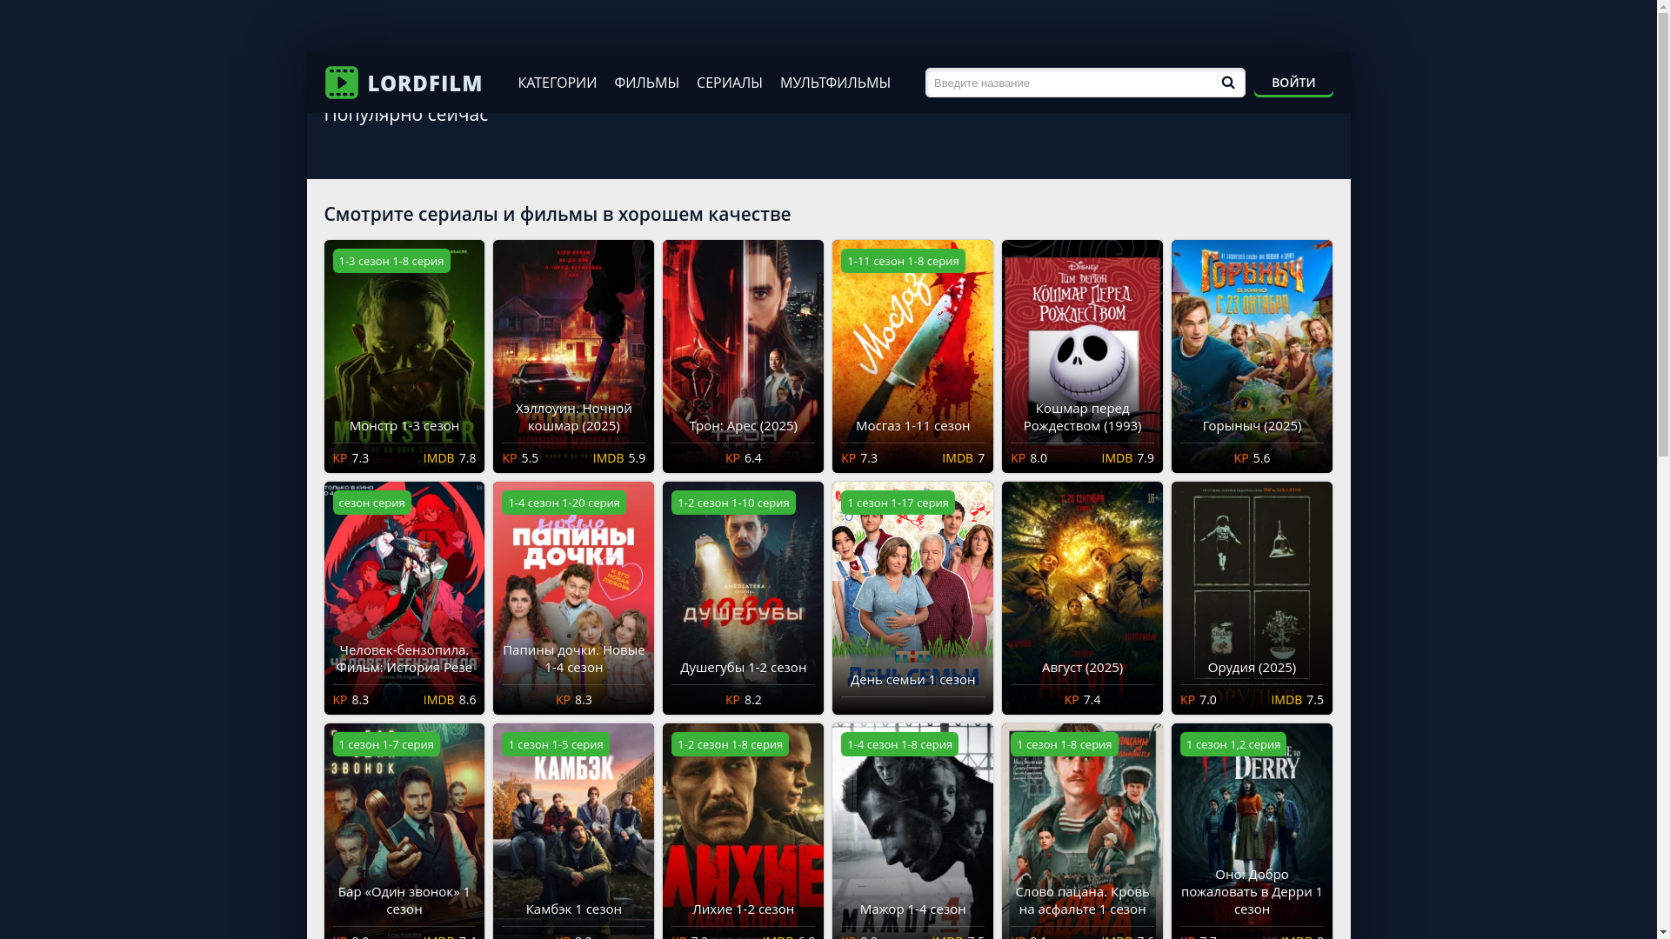The height and width of the screenshot is (939, 1670).
Task: Open Орудия (2025) poster
Action: [x=1252, y=597]
